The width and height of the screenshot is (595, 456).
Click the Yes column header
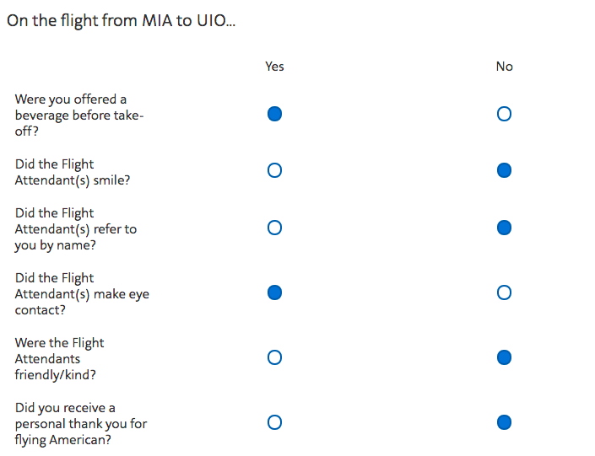point(274,67)
